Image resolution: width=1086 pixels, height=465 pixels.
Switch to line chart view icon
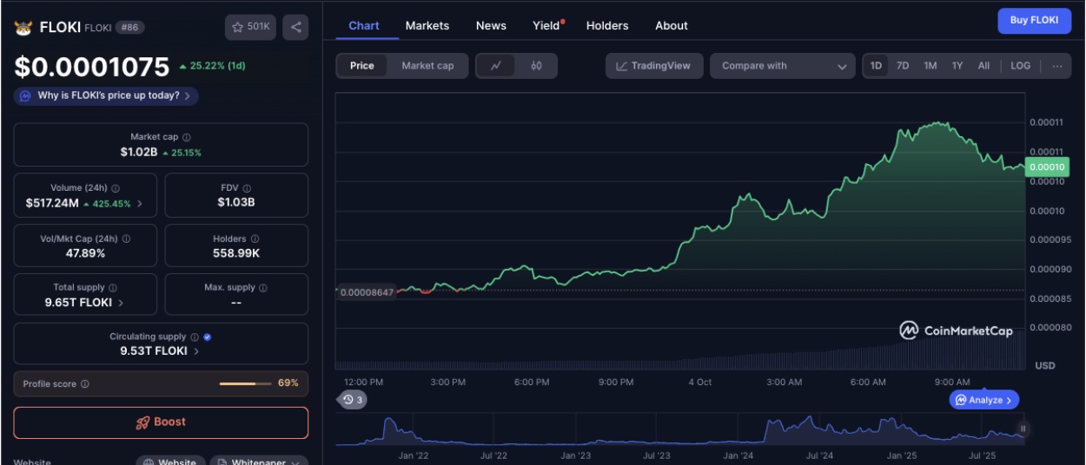tap(496, 66)
